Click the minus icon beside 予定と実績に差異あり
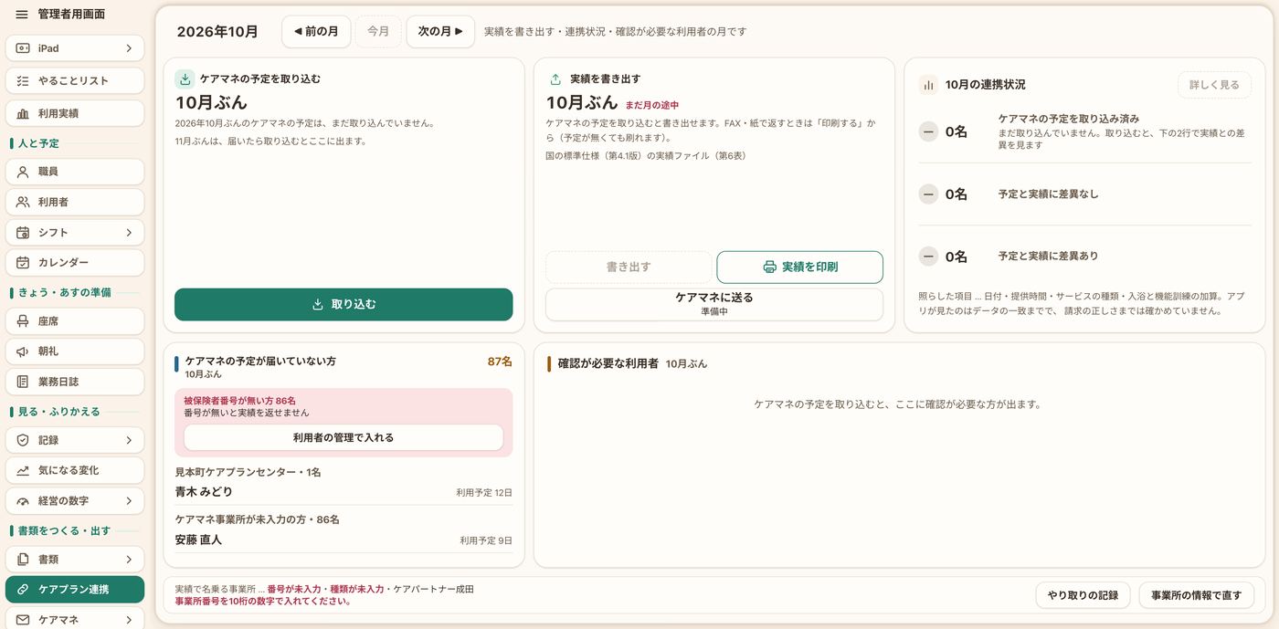The height and width of the screenshot is (629, 1279). pyautogui.click(x=928, y=257)
